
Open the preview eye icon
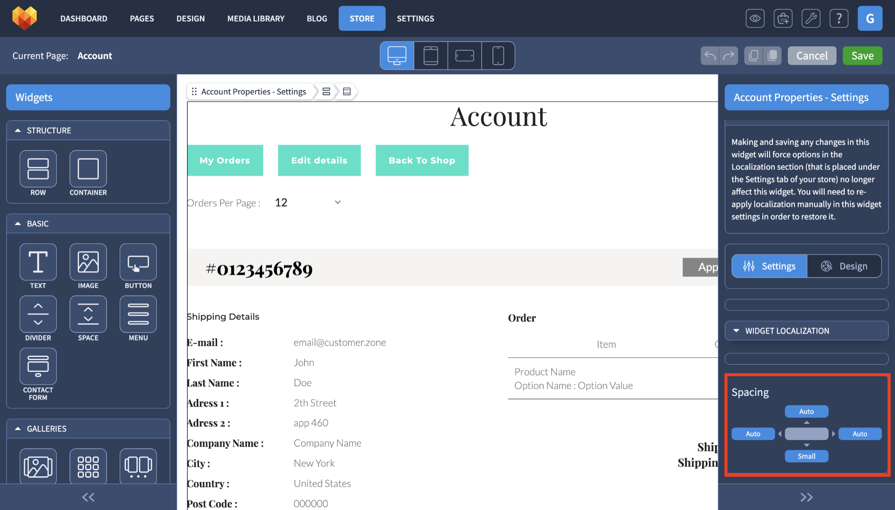tap(755, 18)
